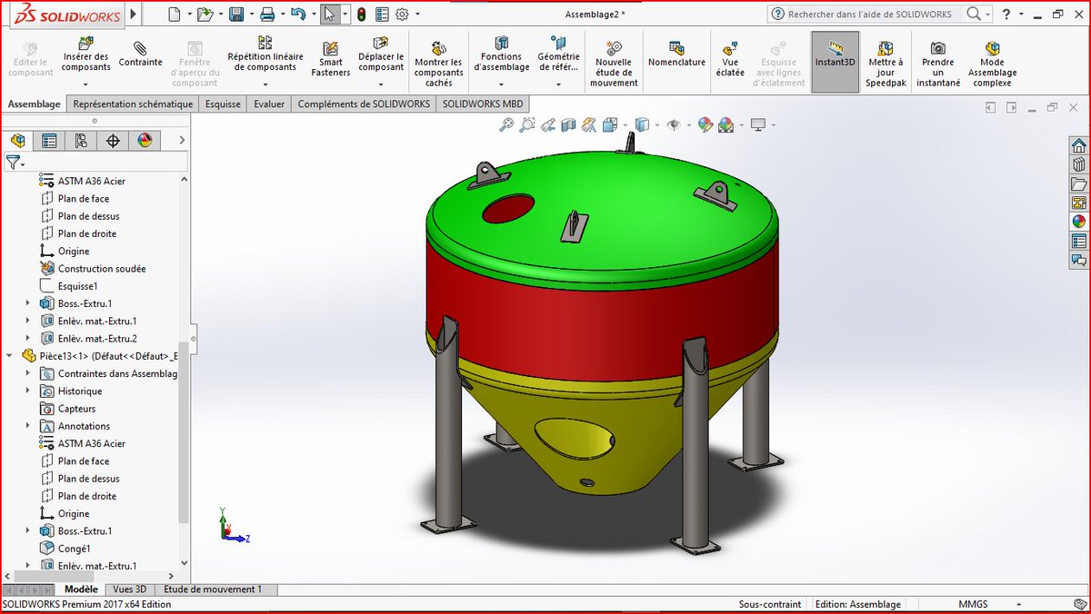Screen dimensions: 1091x614
Task: Click Montrer les composants cachés
Action: pos(438,64)
